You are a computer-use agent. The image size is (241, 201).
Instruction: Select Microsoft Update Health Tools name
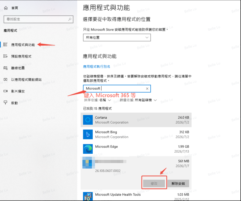point(118,194)
